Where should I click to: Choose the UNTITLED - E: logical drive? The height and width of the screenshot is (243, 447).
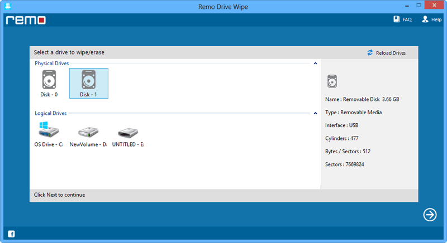pos(128,132)
